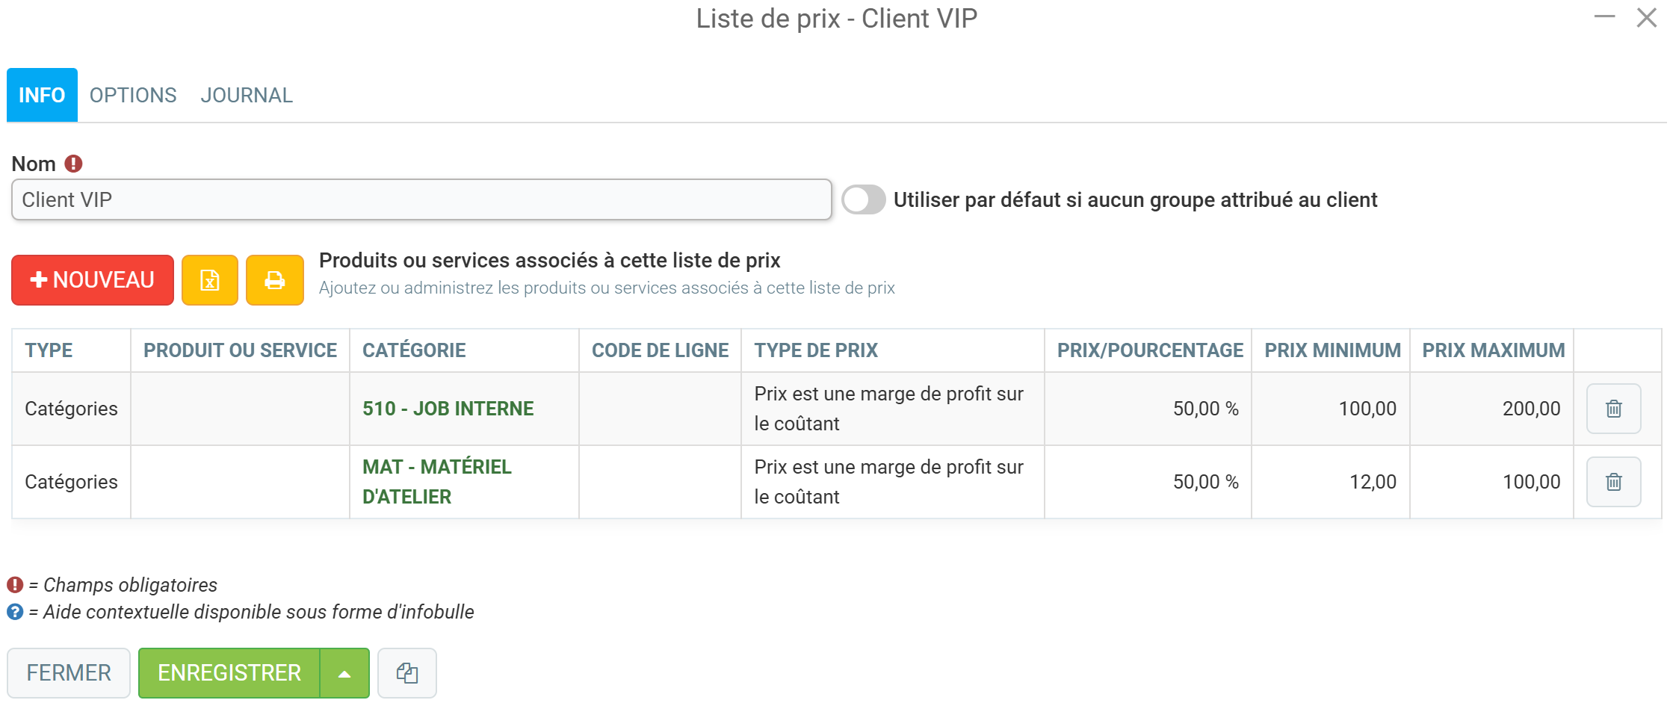The image size is (1670, 703).
Task: Click the FERMER button
Action: click(x=69, y=673)
